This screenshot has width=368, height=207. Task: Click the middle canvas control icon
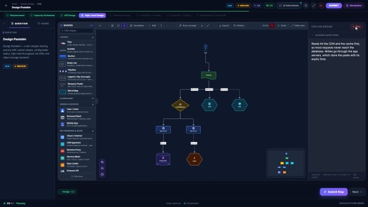(x=102, y=168)
